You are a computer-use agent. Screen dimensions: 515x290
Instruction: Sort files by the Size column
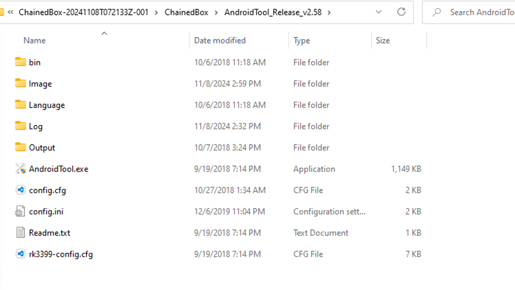(383, 40)
